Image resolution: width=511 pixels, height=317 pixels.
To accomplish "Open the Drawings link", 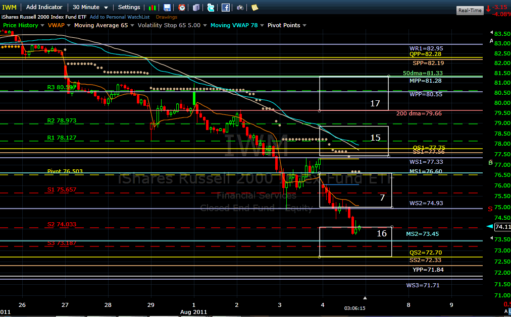I will coord(167,17).
